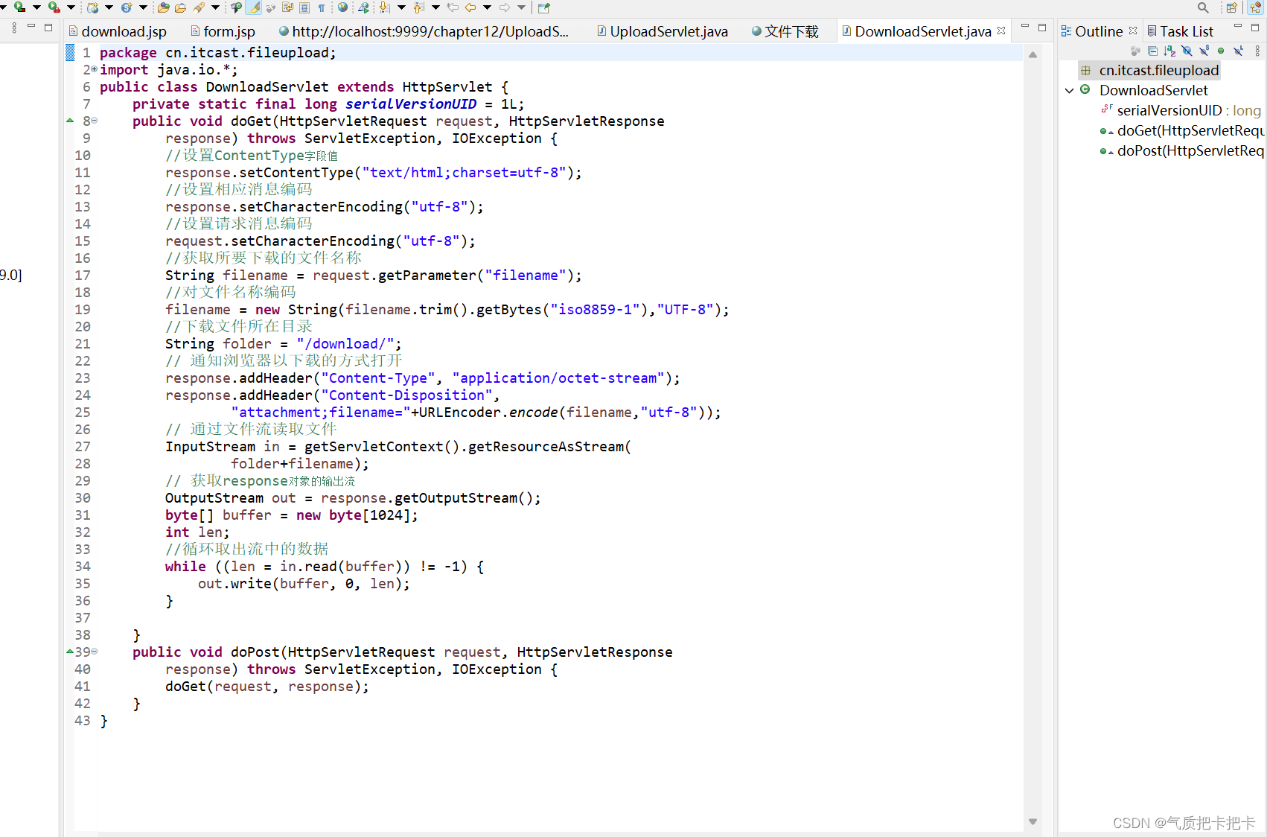
Task: Toggle Hide Local Types in Outline
Action: tap(1238, 51)
